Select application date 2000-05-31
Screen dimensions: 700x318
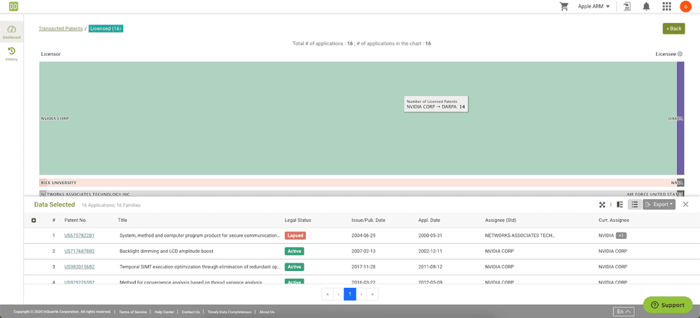pos(430,235)
